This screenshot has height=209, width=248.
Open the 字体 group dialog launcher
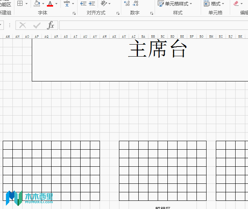pos(74,14)
